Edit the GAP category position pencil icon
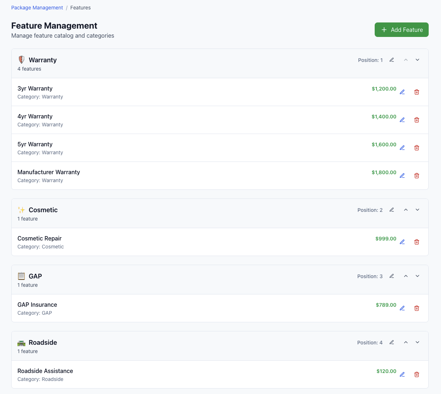 pos(392,276)
